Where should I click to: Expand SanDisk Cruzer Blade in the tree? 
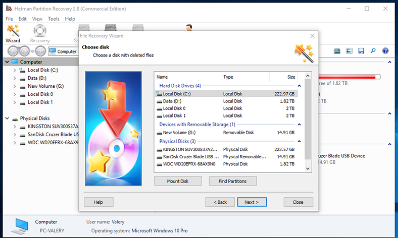15,135
